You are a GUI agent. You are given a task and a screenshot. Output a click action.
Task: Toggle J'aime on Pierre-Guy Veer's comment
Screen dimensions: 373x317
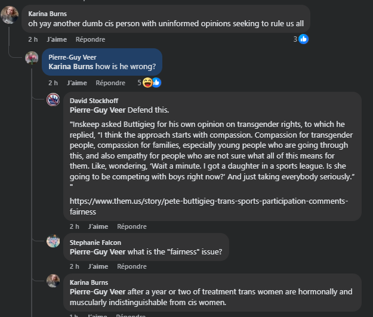coord(77,83)
